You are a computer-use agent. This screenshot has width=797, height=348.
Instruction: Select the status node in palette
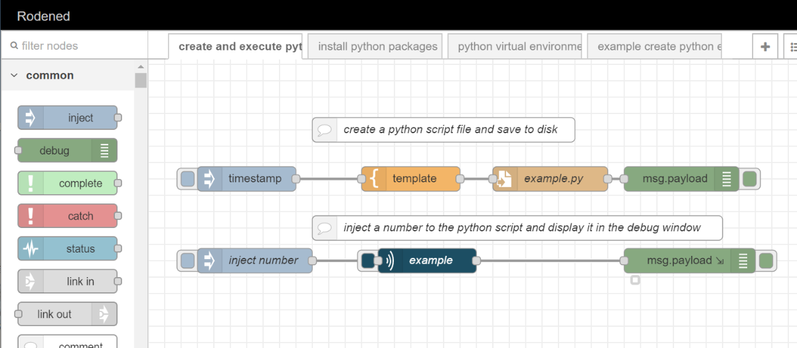click(67, 249)
